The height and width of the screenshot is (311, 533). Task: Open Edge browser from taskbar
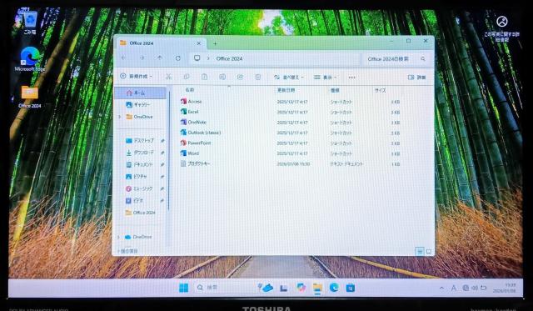point(334,288)
